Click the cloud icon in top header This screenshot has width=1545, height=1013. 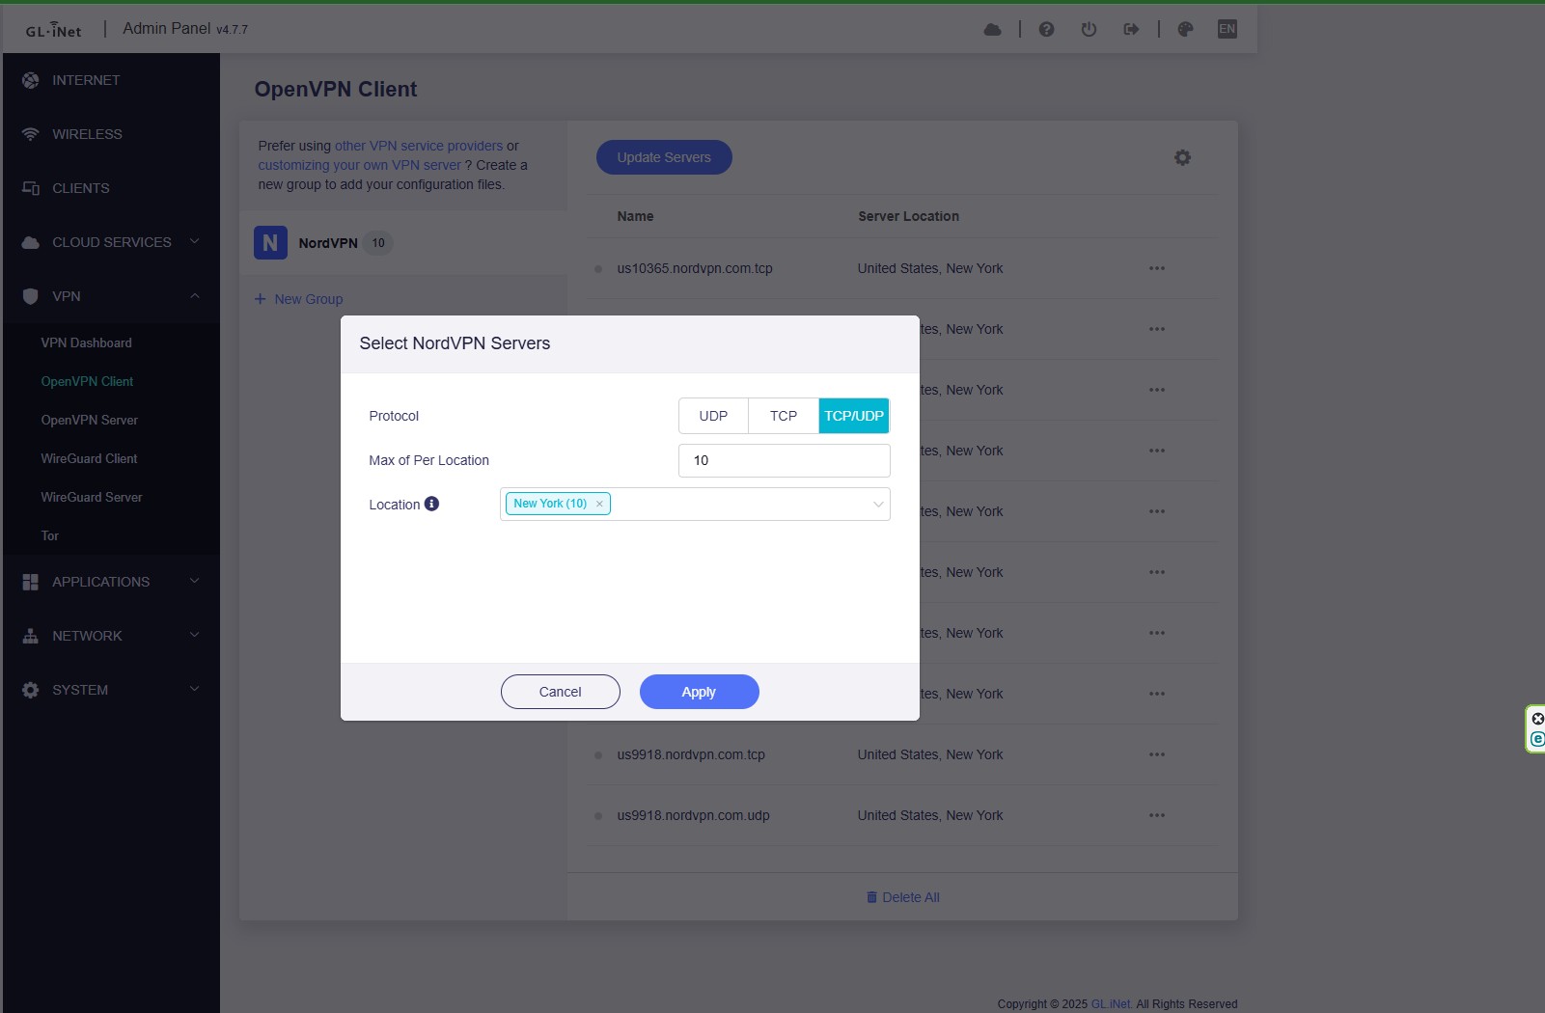tap(992, 30)
